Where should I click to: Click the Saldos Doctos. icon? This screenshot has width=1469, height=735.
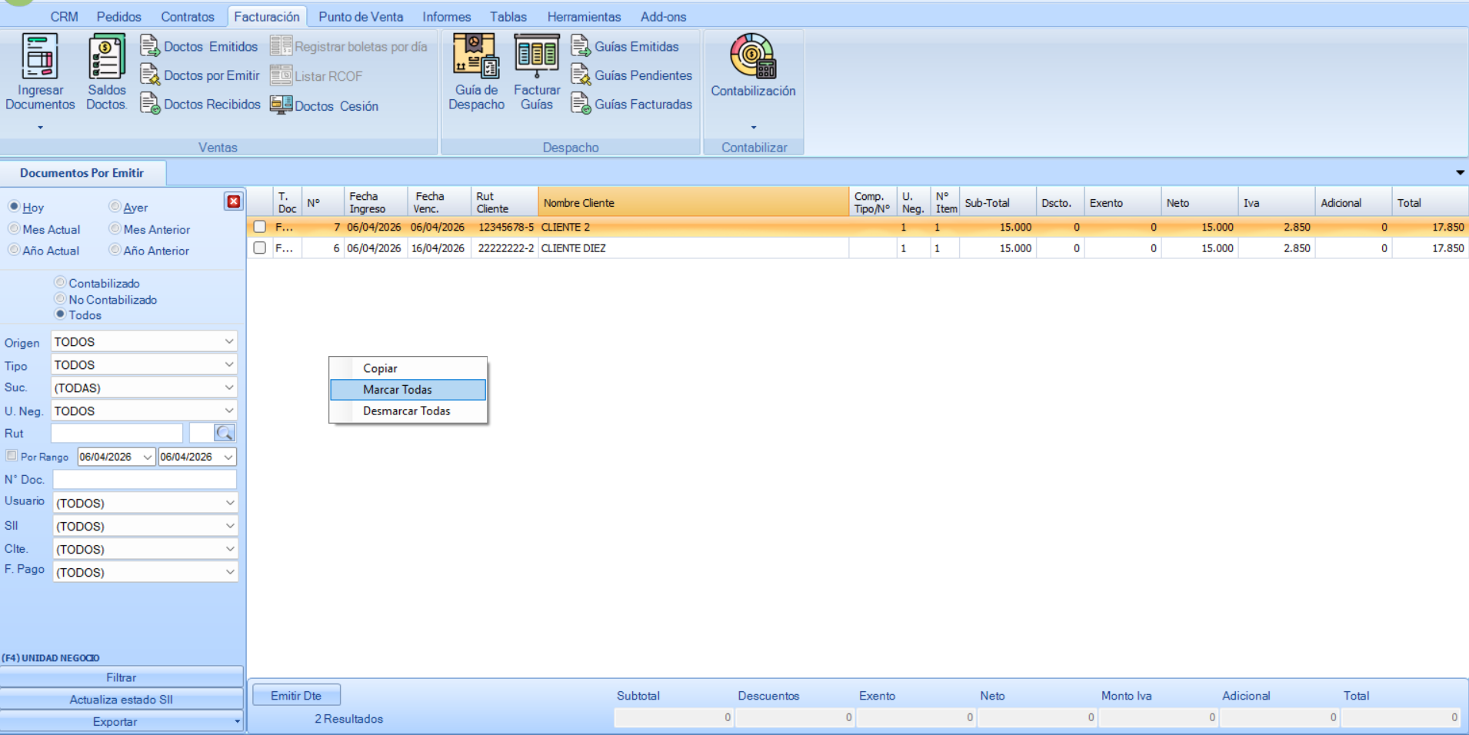pos(106,58)
